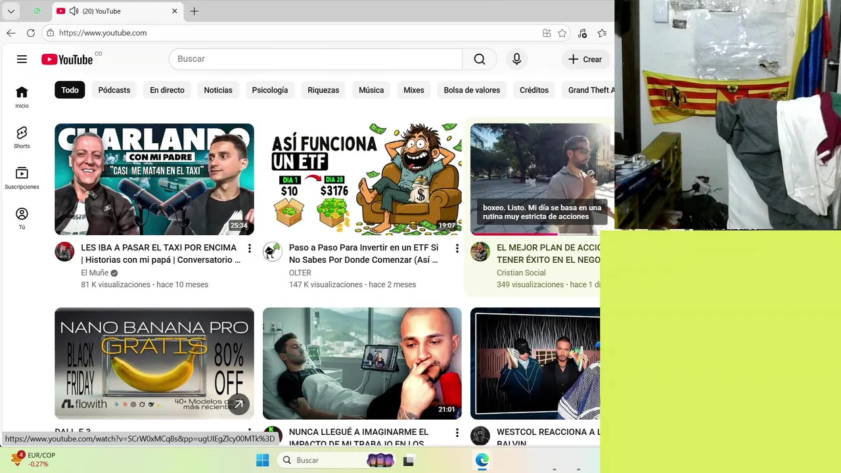Open more options for the ETF video
Screen dimensions: 841x473
457,248
